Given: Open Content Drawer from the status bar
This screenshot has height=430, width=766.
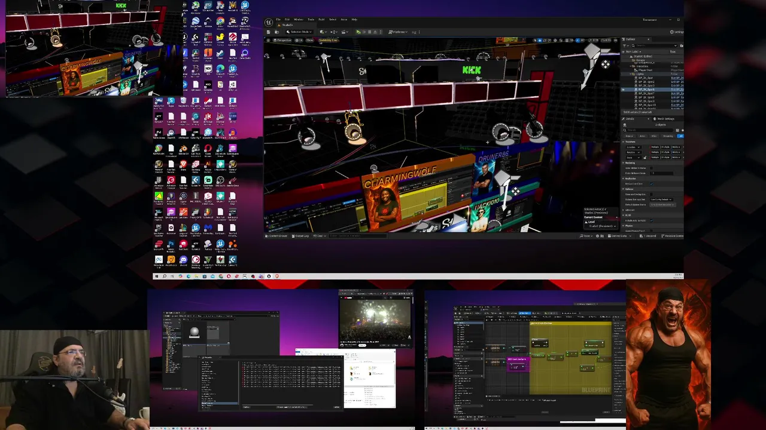Looking at the screenshot, I should click(x=276, y=236).
